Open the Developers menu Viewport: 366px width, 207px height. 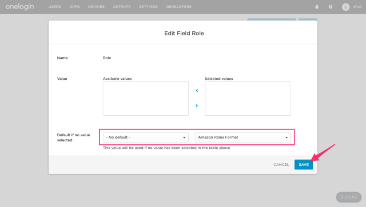(178, 7)
